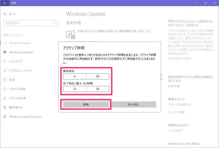Viewport: 219px width, 148px height.
Task: Click the OS ビルド情報 link
Action: tap(176, 112)
